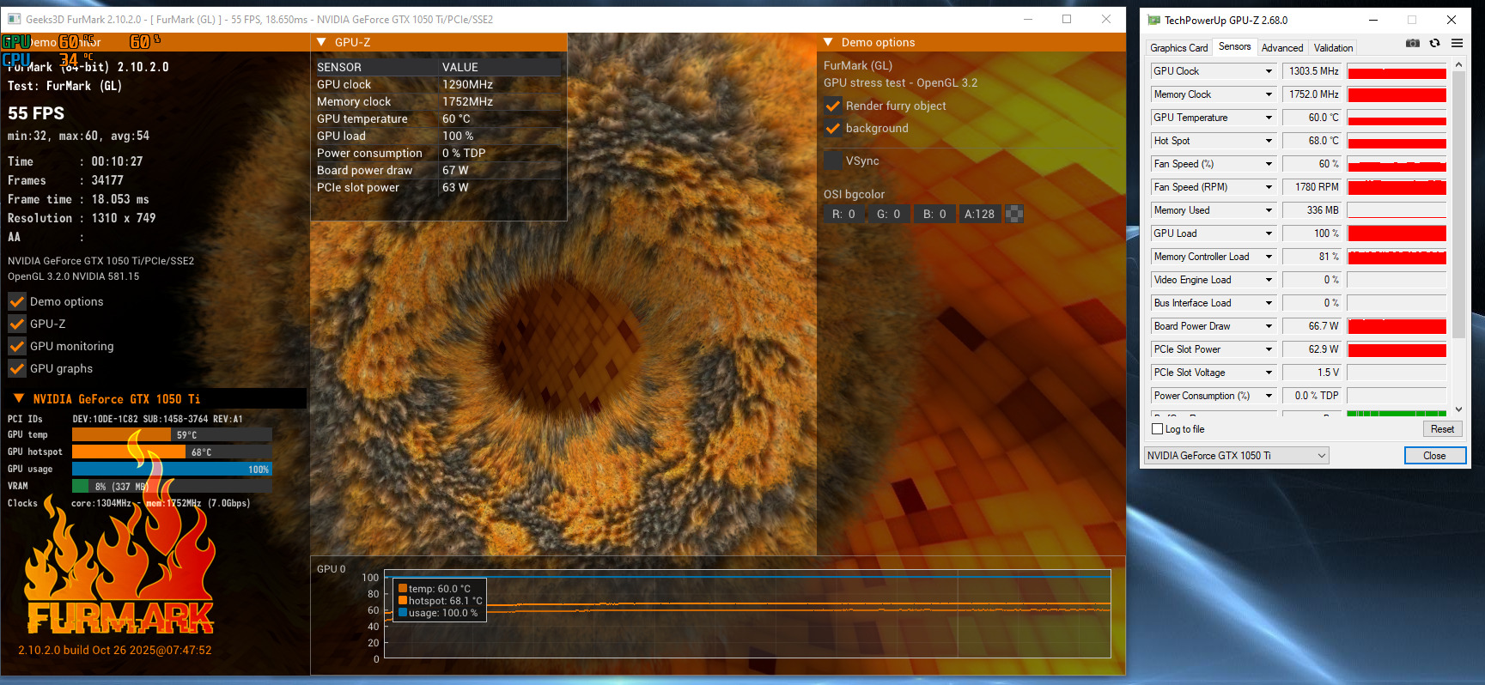The width and height of the screenshot is (1485, 685).
Task: Click the GPU-Z refresh arrows icon
Action: (1434, 43)
